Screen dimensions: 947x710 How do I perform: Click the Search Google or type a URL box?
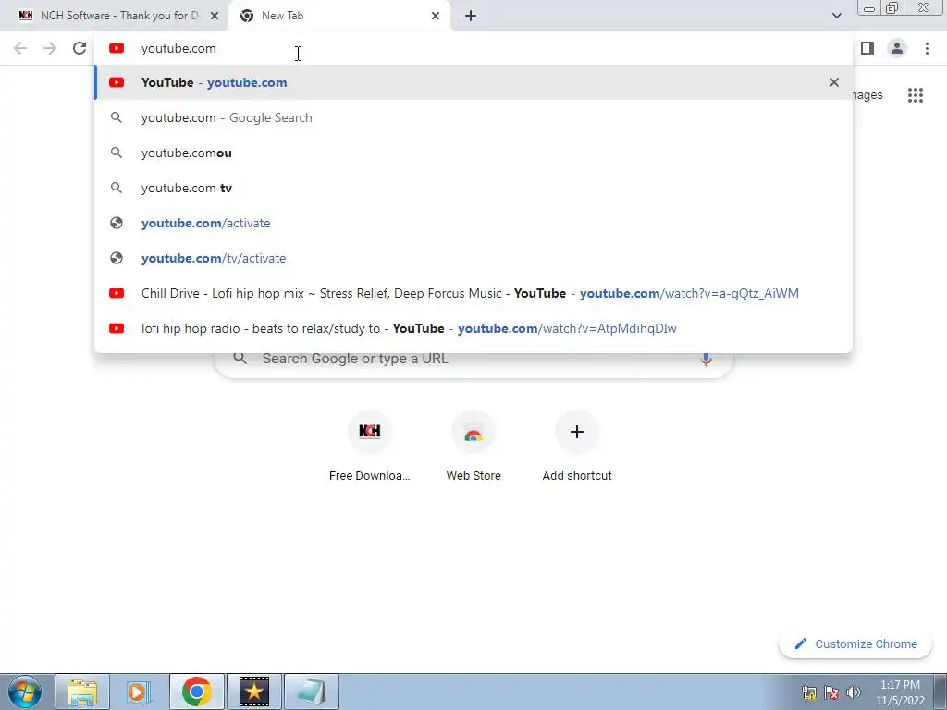point(473,359)
